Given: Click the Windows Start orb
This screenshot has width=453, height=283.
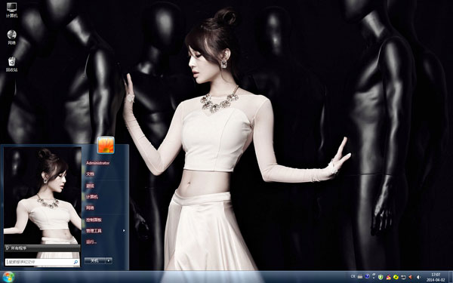Looking at the screenshot, I should click(8, 277).
